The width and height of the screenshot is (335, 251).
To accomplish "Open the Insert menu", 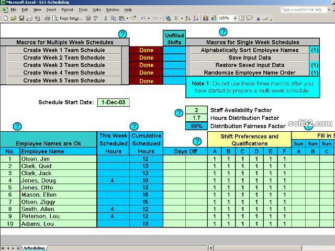I will [x=51, y=10].
